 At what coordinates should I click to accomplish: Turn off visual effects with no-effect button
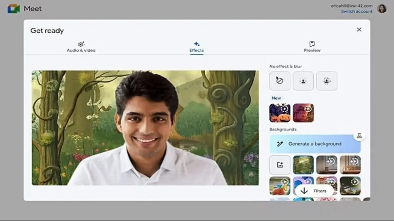coord(279,81)
